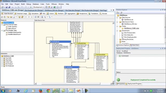This screenshot has width=166, height=93.
Task: Click the DimProduct table header in diagram
Action: pyautogui.click(x=72, y=67)
